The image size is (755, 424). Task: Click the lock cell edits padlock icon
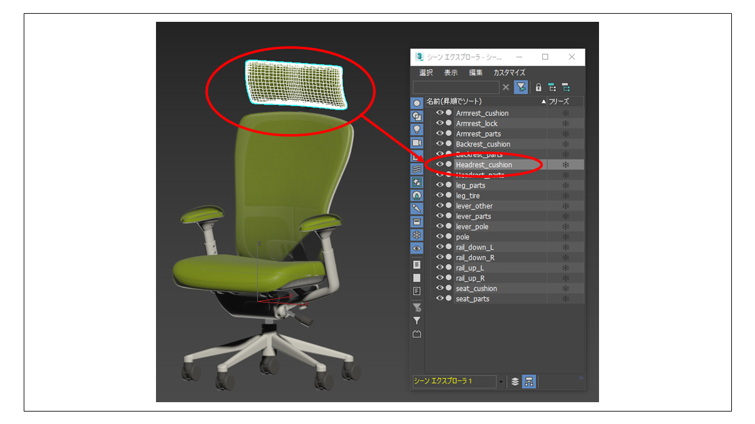click(538, 87)
